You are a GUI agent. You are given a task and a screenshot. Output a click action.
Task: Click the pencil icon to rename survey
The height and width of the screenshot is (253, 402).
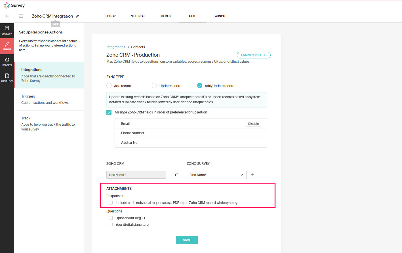click(x=77, y=16)
